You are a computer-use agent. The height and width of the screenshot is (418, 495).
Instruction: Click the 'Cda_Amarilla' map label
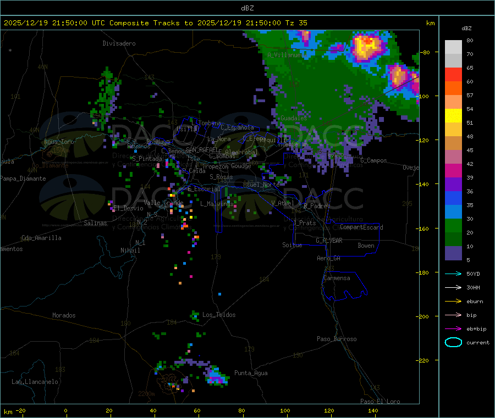pos(41,238)
